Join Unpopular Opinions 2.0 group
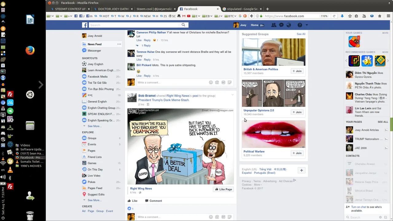 tap(297, 112)
